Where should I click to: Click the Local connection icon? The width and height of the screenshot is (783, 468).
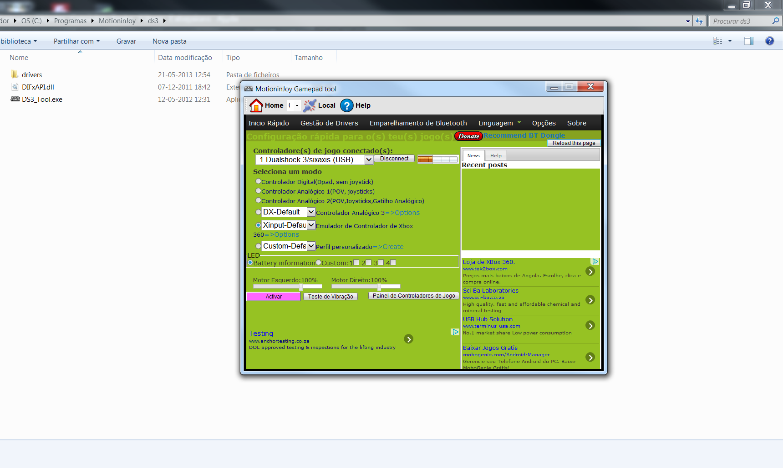310,105
